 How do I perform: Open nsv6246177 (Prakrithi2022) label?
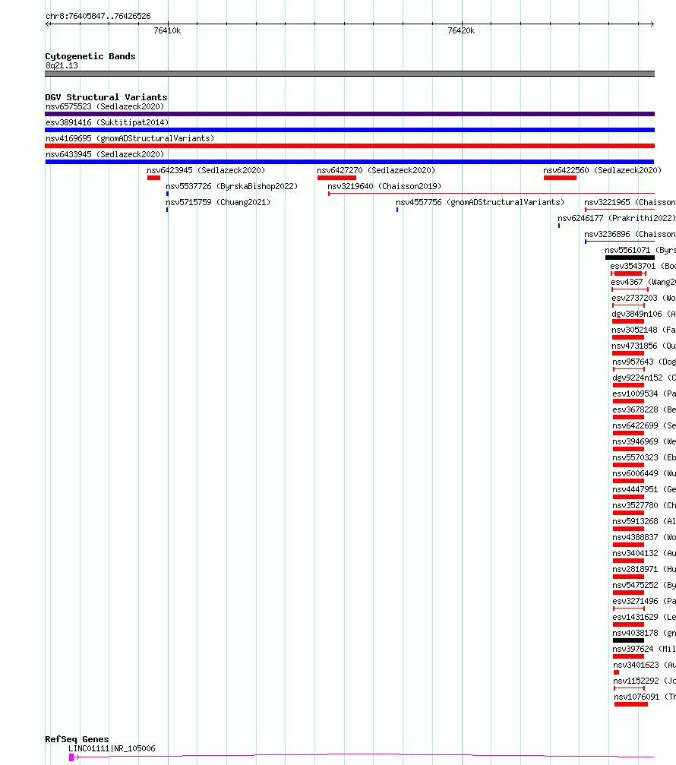coord(617,218)
